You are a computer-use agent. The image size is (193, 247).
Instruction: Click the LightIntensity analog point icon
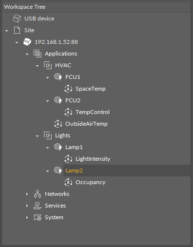click(x=68, y=159)
